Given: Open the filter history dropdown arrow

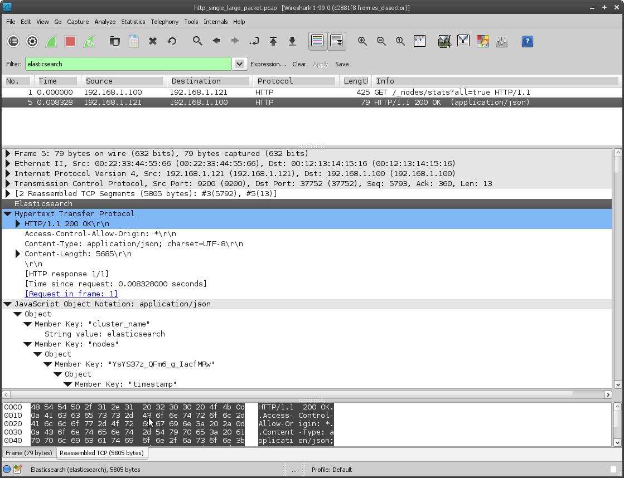Looking at the screenshot, I should (x=239, y=64).
